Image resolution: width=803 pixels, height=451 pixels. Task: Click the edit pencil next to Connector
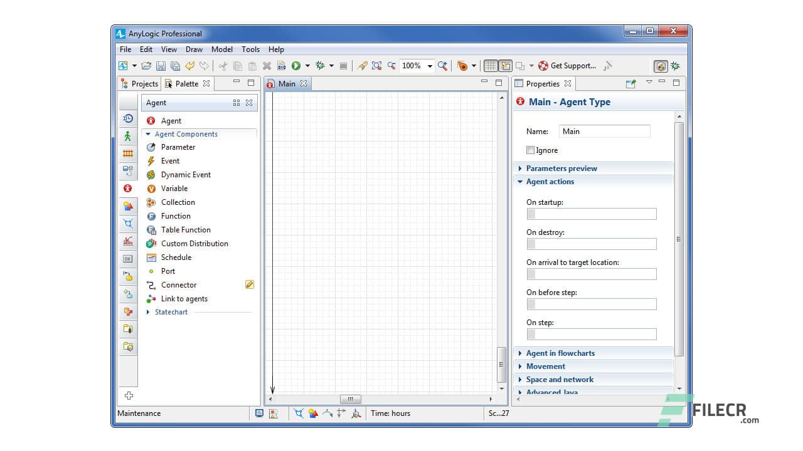coord(249,284)
